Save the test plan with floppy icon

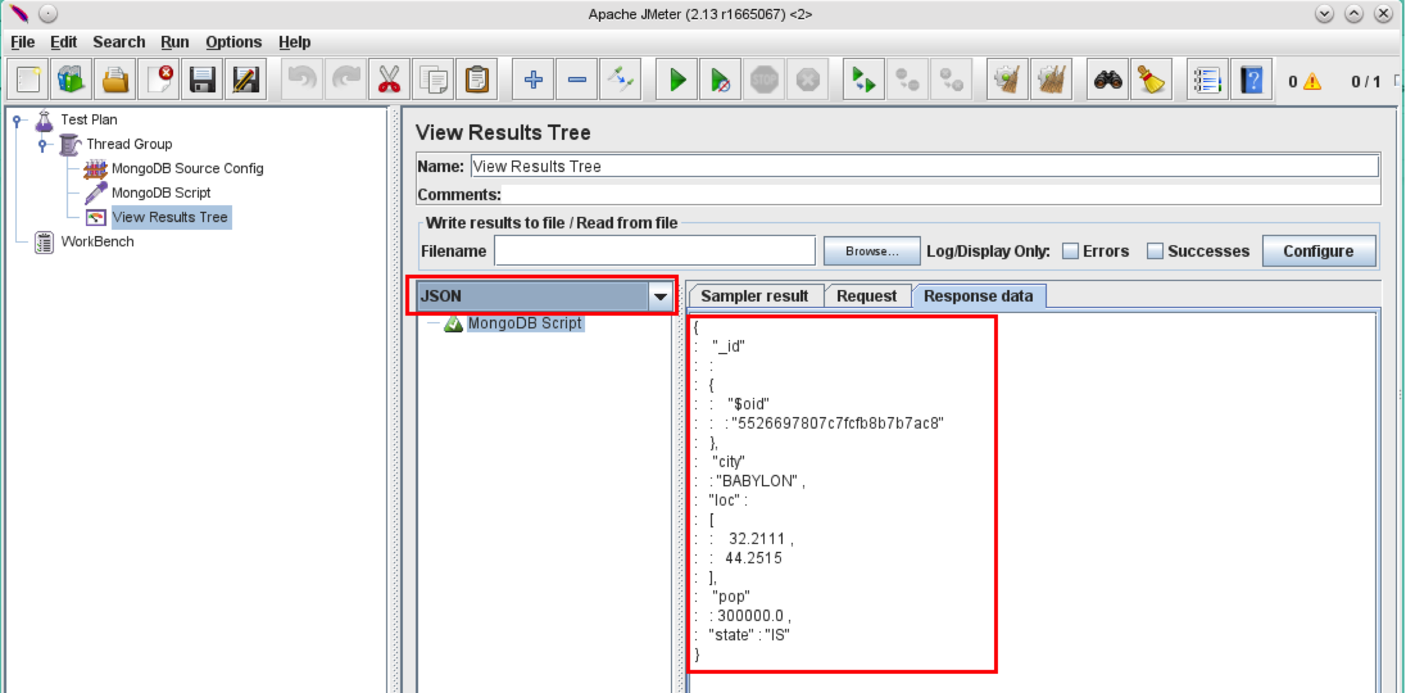pos(202,80)
